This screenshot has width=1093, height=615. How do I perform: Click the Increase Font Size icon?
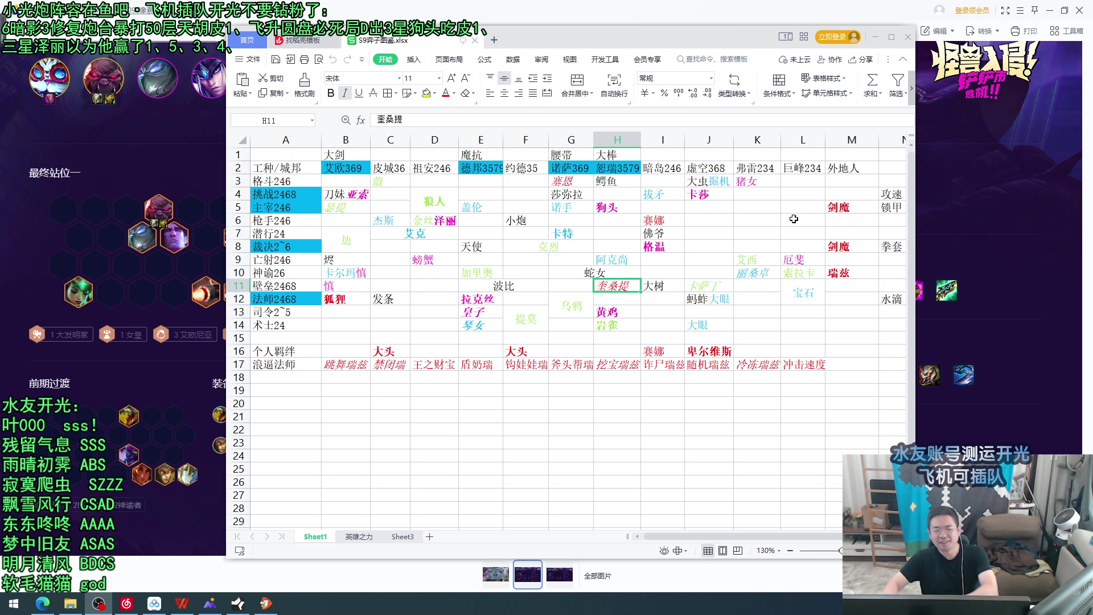(x=451, y=78)
